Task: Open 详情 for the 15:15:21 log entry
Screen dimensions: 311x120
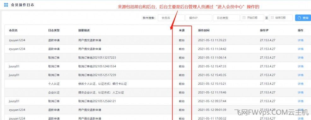Action: [301, 84]
